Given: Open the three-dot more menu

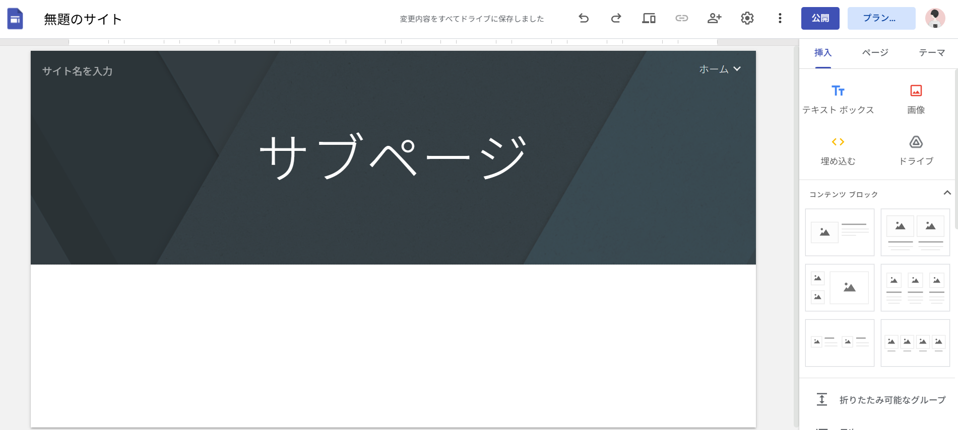Looking at the screenshot, I should coord(780,18).
